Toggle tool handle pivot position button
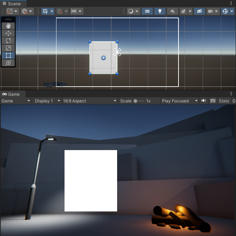The width and height of the screenshot is (236, 236). tap(10, 11)
